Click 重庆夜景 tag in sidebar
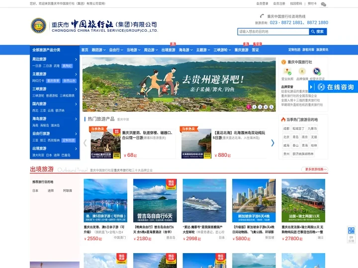The image size is (358, 268). pos(53,81)
